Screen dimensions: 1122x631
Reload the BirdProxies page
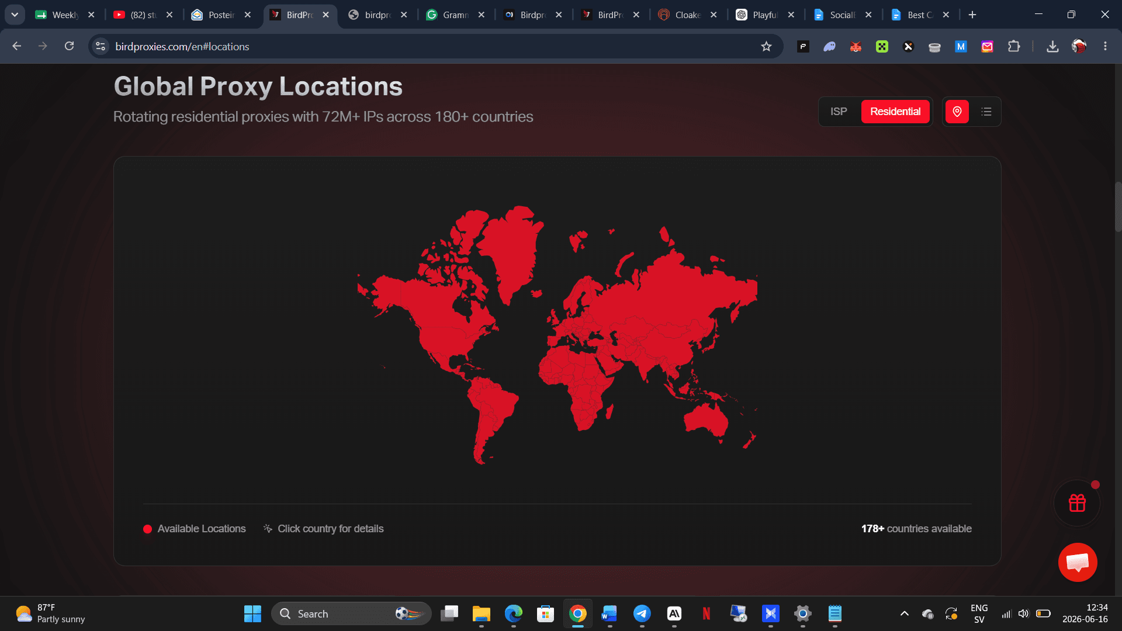point(69,46)
